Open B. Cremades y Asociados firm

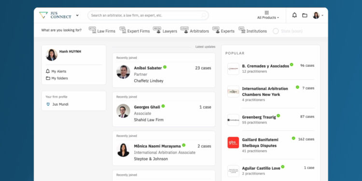[x=265, y=66]
